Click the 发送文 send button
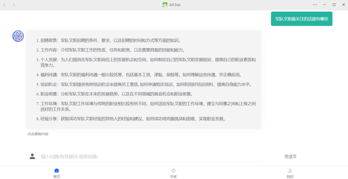The image size is (348, 179). 291,157
